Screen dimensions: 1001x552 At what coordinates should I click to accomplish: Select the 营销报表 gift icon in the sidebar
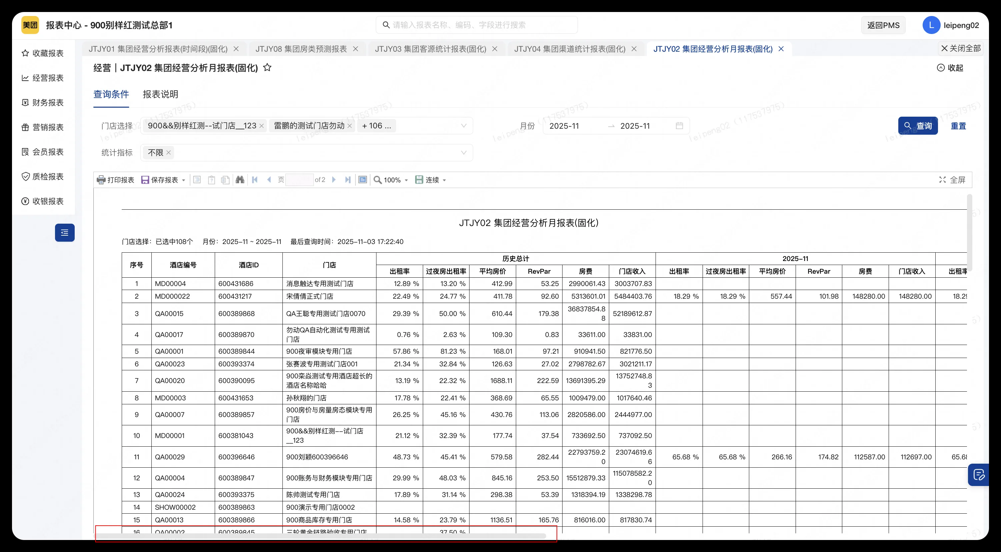pyautogui.click(x=25, y=127)
